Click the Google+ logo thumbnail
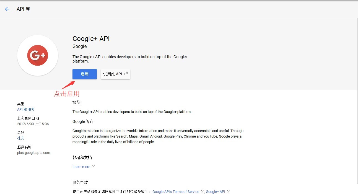 pos(38,55)
